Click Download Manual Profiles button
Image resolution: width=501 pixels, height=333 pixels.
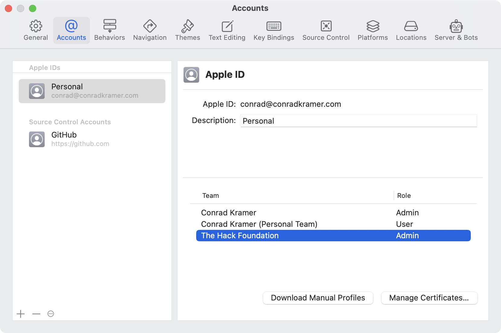pos(318,298)
